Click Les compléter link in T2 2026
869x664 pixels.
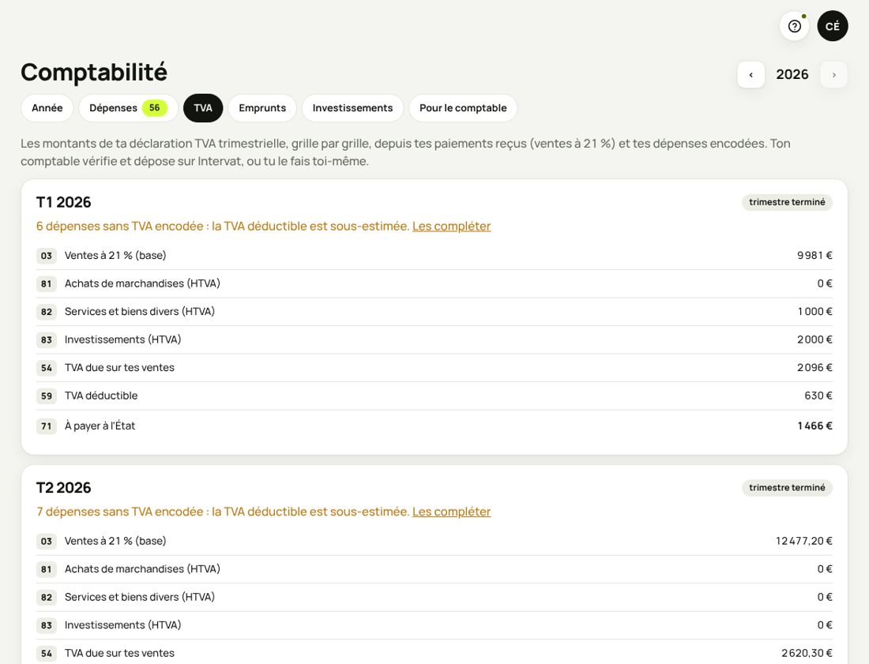[x=451, y=512]
